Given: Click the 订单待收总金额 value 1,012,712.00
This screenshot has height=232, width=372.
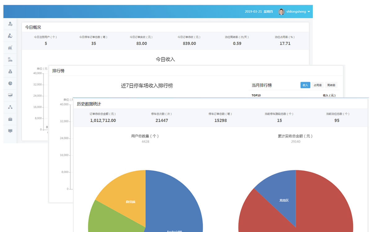Looking at the screenshot, I should (x=103, y=121).
